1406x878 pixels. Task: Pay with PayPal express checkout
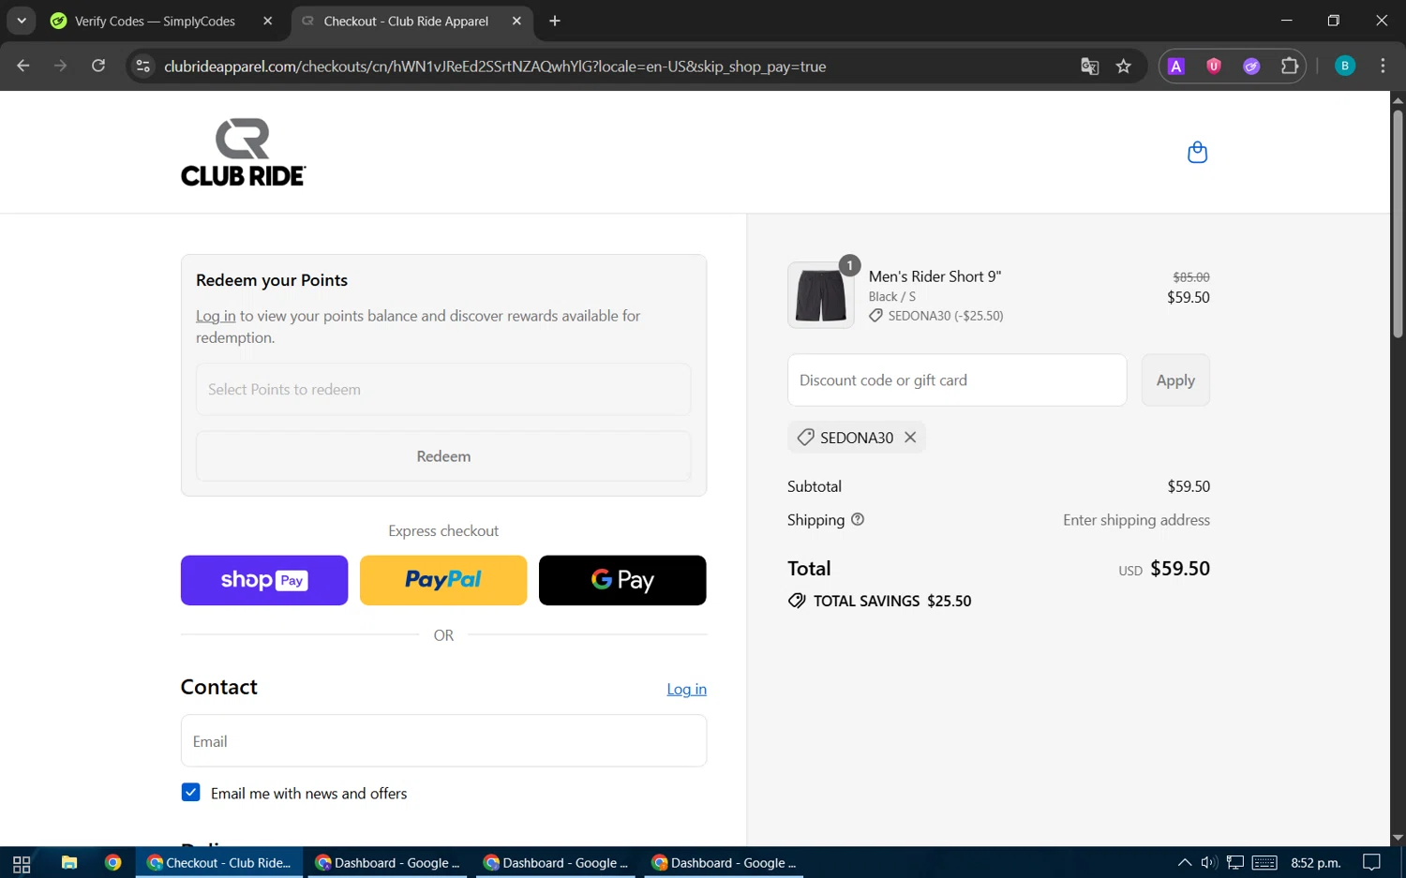point(443,580)
